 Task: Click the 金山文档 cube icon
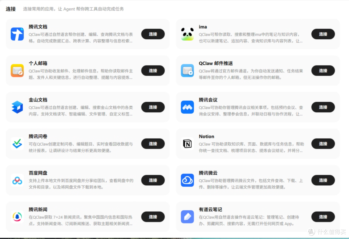click(x=17, y=107)
